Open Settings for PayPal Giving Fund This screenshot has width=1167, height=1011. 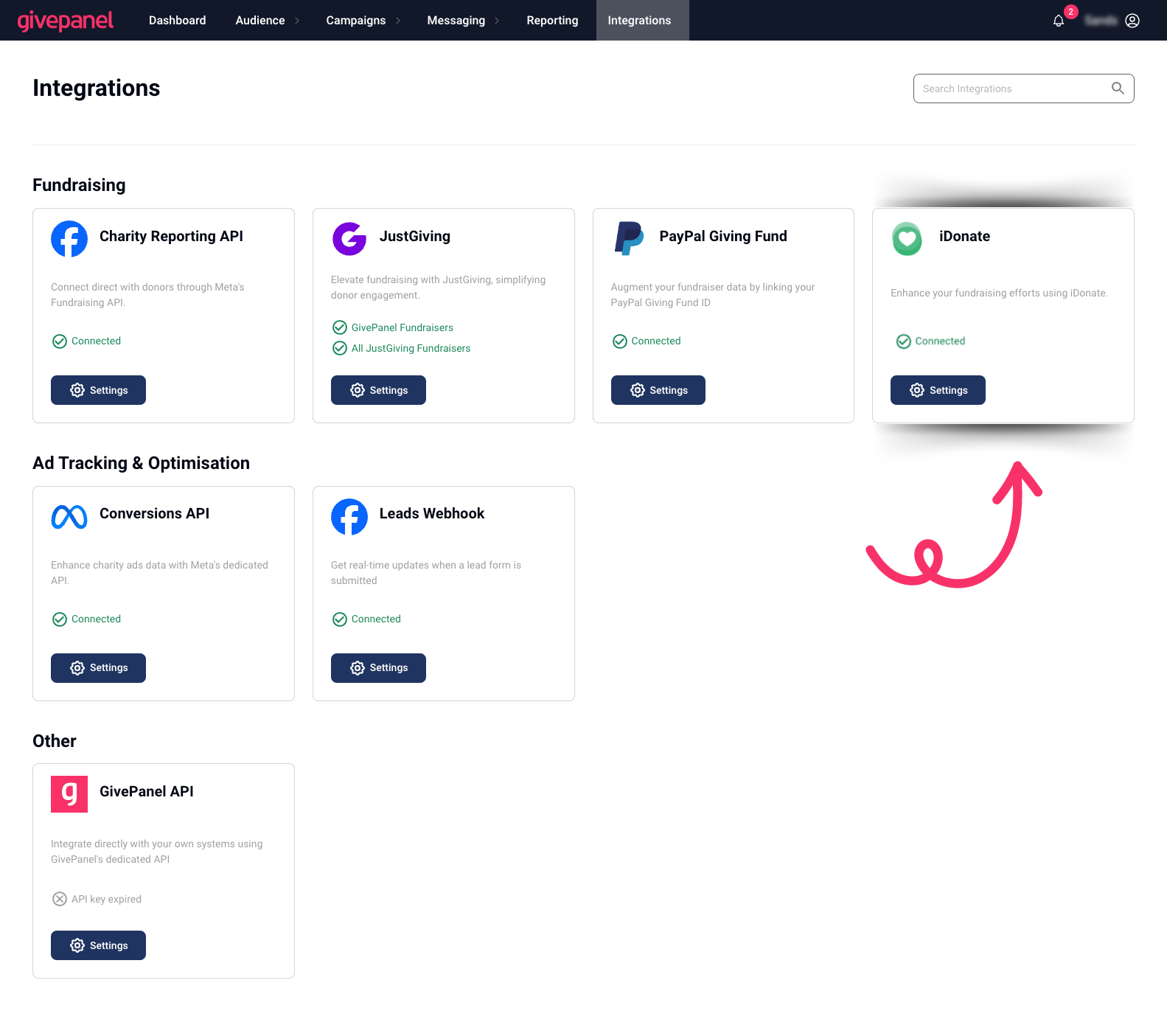click(x=658, y=390)
